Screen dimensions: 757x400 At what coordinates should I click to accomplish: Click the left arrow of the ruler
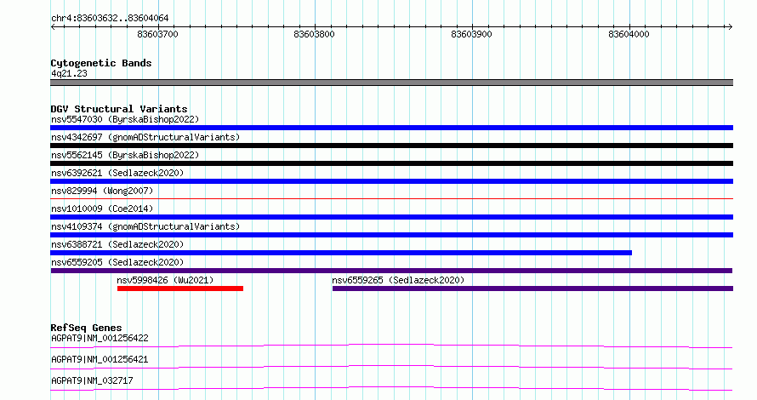pos(53,27)
